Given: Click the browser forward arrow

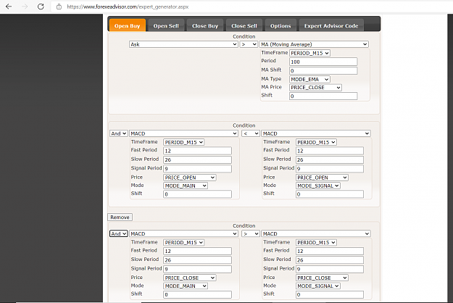Looking at the screenshot, I should [25, 7].
